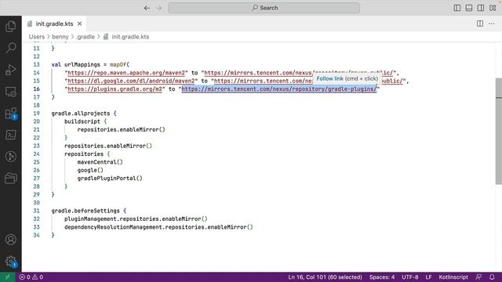Change language mode via Kotlinscript

click(x=453, y=277)
